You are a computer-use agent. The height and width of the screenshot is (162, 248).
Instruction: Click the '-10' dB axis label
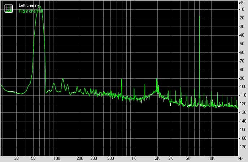(x=242, y=9)
